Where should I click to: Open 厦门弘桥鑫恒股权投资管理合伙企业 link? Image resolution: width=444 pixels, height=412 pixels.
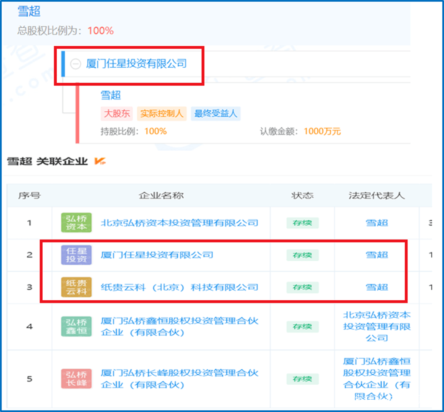[180, 327]
